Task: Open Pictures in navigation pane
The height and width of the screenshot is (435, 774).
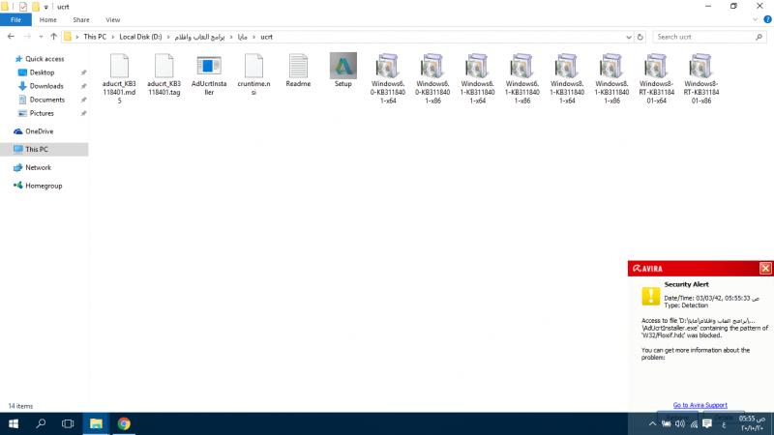Action: (x=42, y=113)
